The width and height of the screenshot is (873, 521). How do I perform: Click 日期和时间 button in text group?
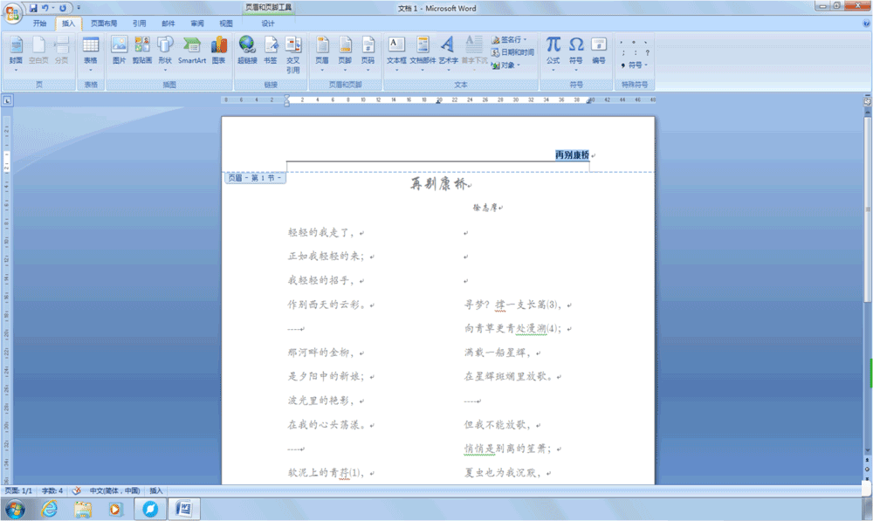[x=512, y=51]
